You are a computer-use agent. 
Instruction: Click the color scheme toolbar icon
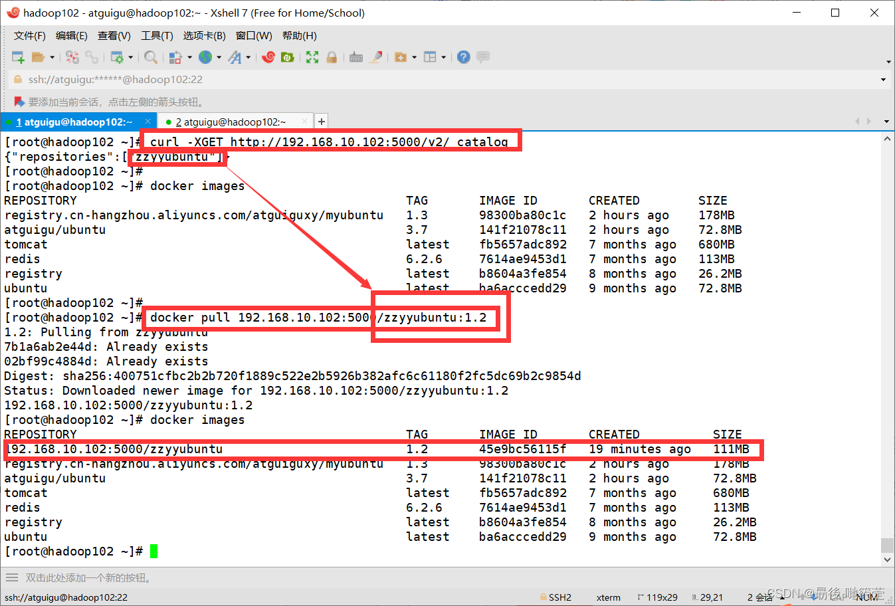tap(175, 57)
